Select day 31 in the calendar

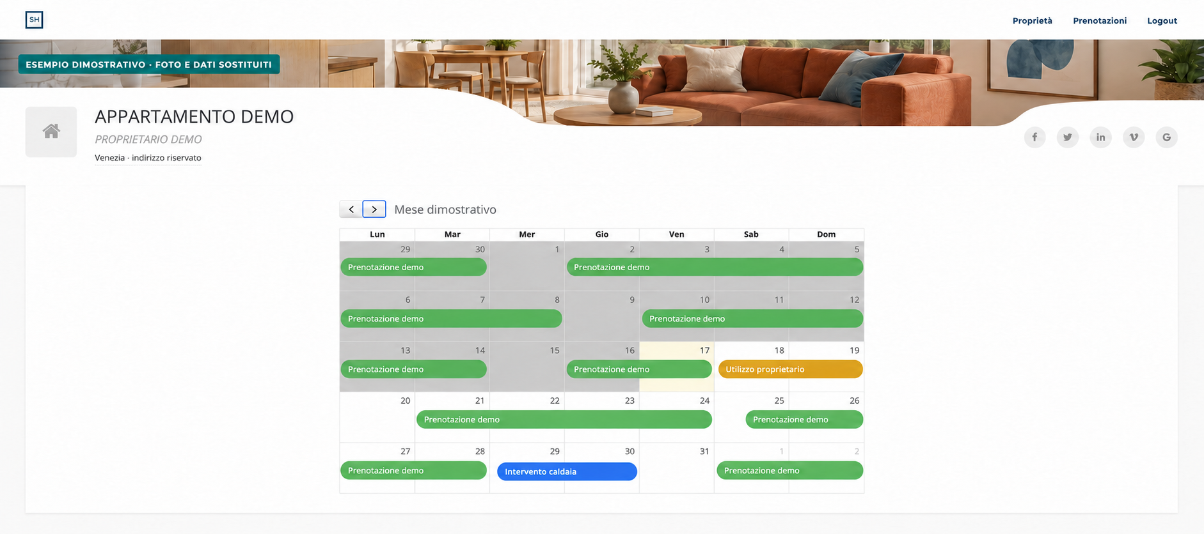point(677,468)
